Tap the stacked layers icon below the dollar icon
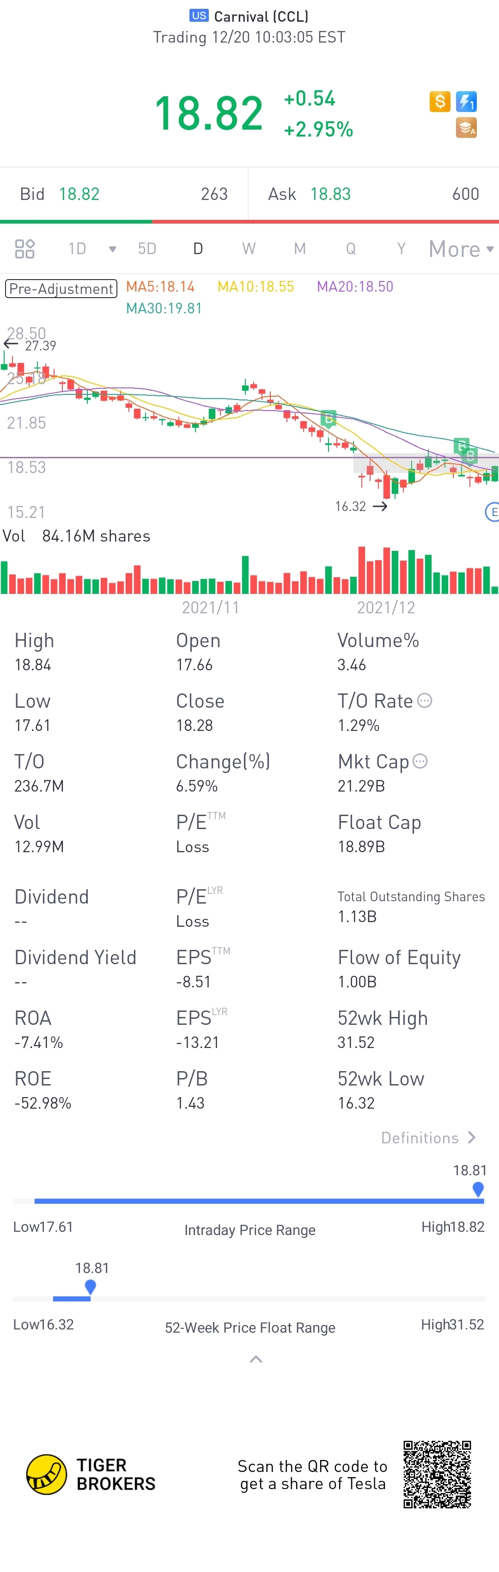Screen dimensions: 499x1572 coord(466,128)
